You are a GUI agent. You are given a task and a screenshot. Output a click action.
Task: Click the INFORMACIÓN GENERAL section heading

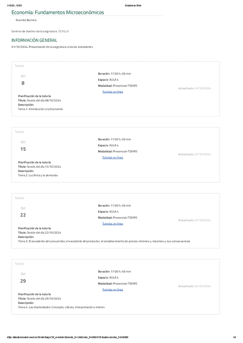[x=34, y=40]
